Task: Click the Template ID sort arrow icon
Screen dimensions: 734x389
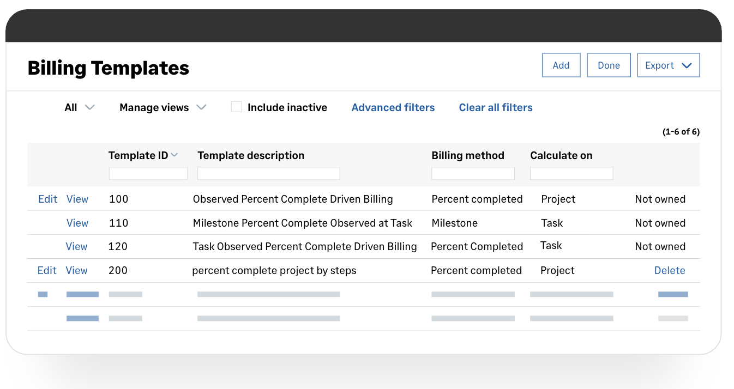Action: 175,155
